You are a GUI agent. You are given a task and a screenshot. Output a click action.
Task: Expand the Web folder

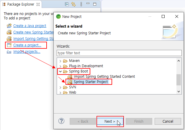click(x=60, y=92)
